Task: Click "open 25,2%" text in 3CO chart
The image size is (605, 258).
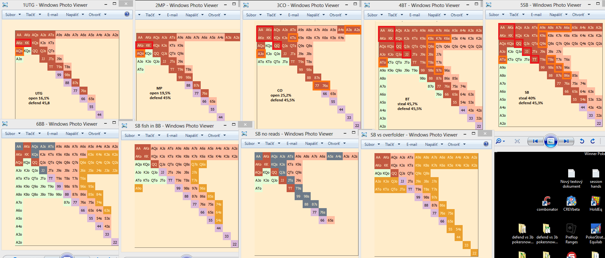Action: [281, 95]
